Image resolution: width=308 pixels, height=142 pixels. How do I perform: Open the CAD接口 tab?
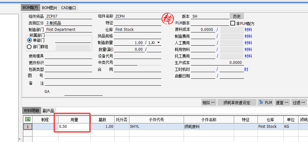point(69,8)
